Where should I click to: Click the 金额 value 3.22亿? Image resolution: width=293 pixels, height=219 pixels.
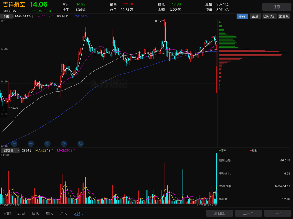point(175,10)
